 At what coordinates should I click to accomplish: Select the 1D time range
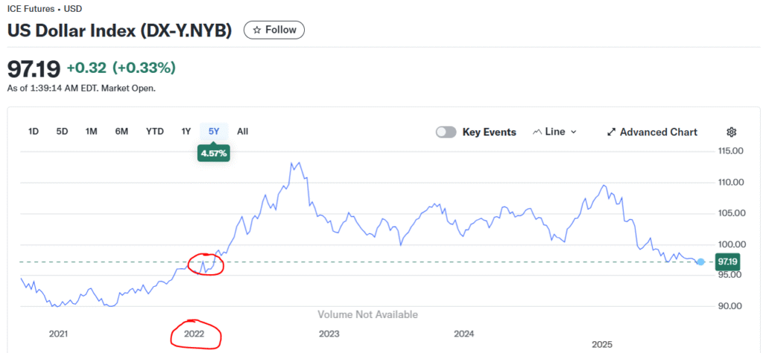click(x=34, y=131)
